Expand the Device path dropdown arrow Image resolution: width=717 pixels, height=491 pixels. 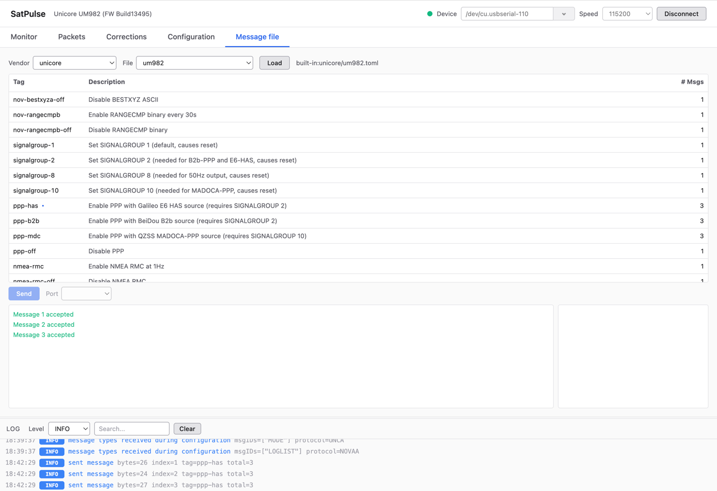tap(564, 14)
